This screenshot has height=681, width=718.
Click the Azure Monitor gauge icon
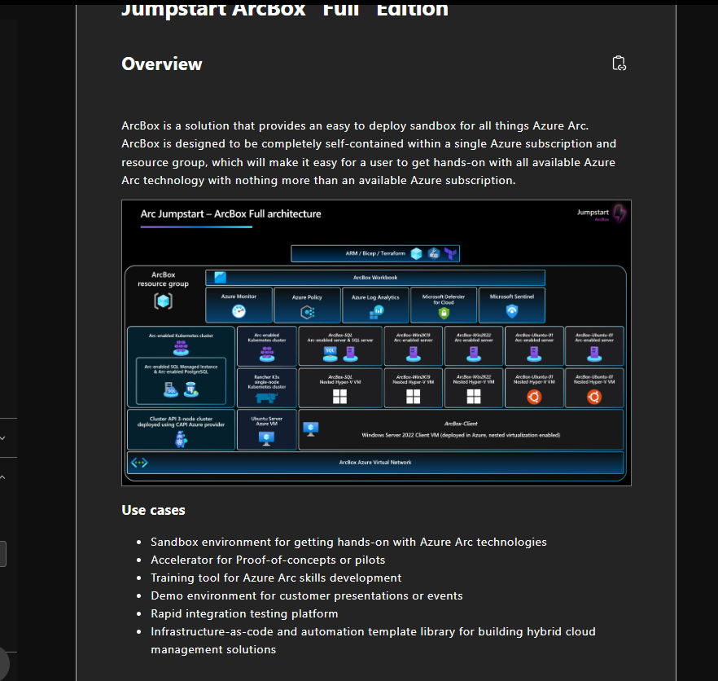pos(239,311)
